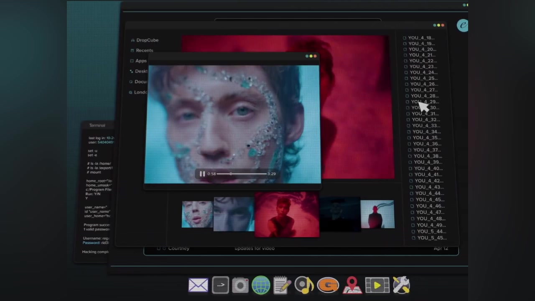Click the file icon beside YOU_5_44
This screenshot has height=301, width=535.
(x=413, y=232)
